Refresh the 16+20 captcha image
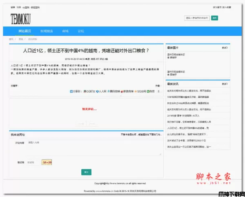The image size is (245, 197). pyautogui.click(x=47, y=162)
